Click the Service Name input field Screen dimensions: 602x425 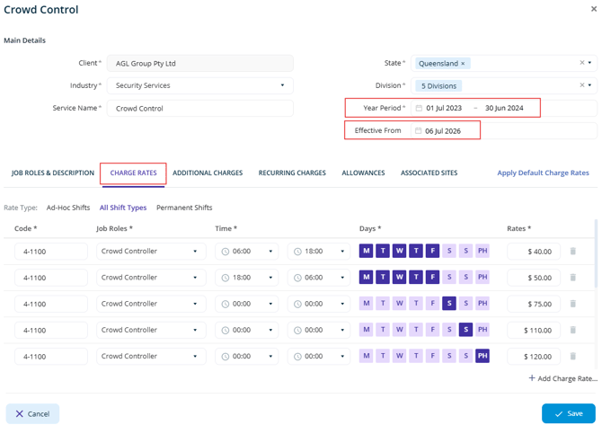click(200, 108)
